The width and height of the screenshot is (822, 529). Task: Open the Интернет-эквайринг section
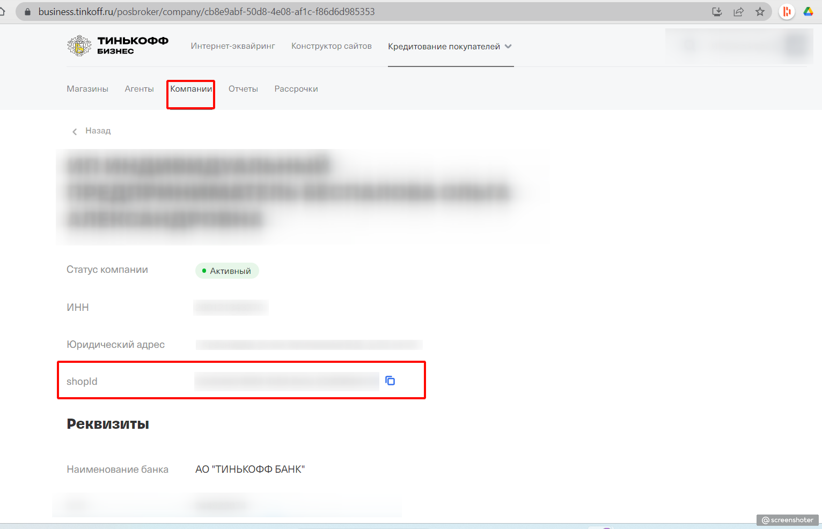233,46
